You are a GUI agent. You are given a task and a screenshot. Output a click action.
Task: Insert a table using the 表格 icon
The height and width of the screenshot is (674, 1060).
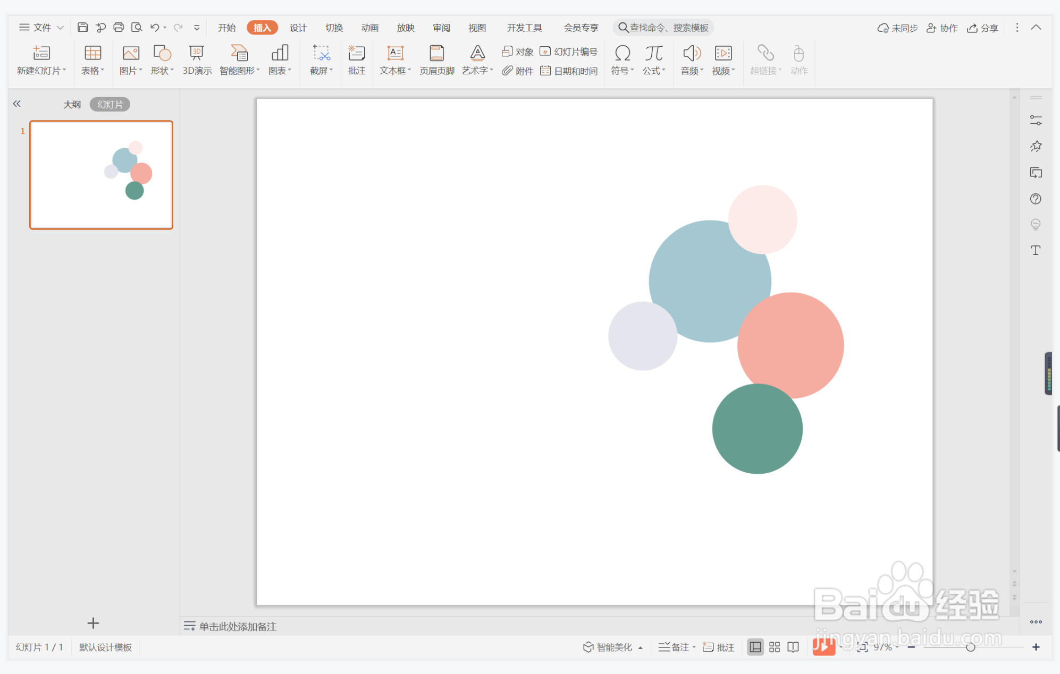click(x=92, y=53)
